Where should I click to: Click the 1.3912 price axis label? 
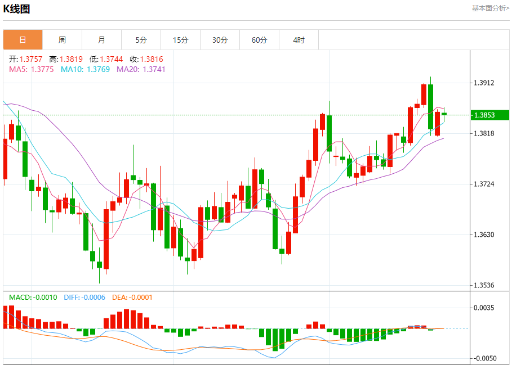pyautogui.click(x=484, y=83)
